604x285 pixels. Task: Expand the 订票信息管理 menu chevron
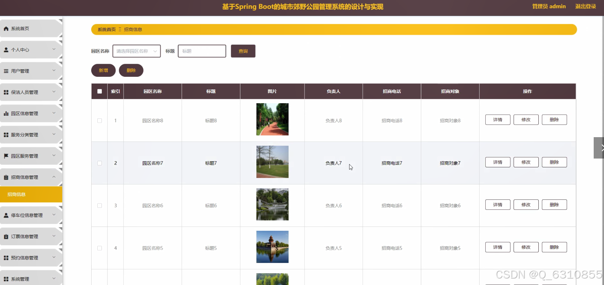tap(54, 236)
